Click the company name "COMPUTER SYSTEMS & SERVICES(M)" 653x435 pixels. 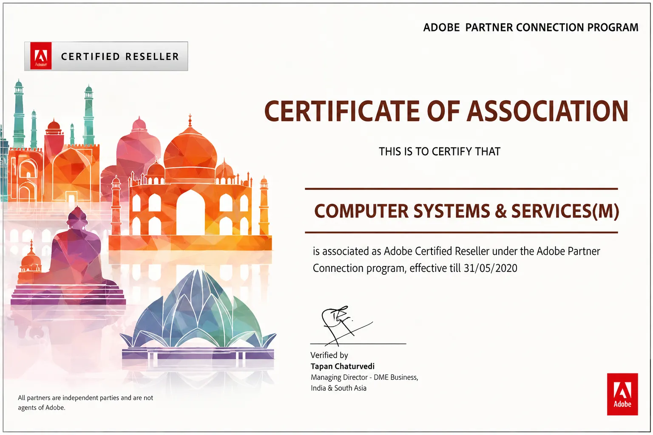point(467,211)
